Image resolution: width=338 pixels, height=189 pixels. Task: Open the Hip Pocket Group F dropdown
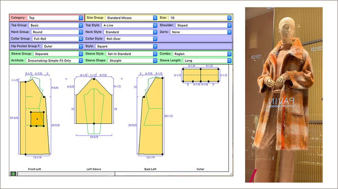tap(63, 46)
